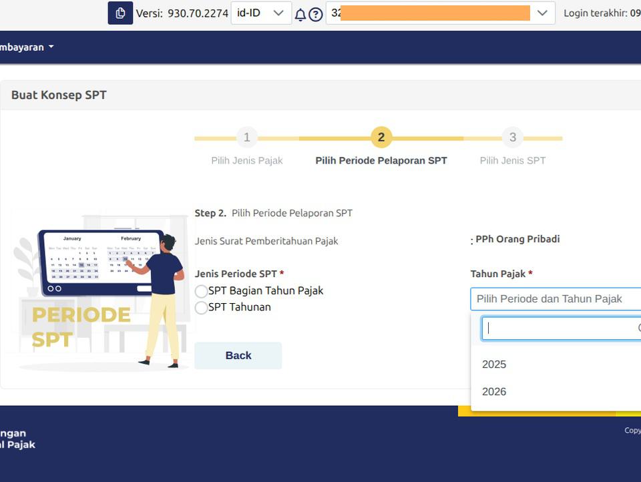Image resolution: width=641 pixels, height=482 pixels.
Task: Click the Back button
Action: click(238, 355)
